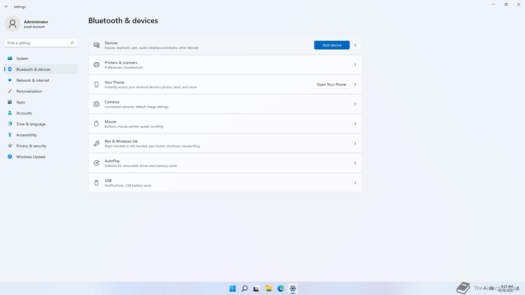Screen dimensions: 525x295
Task: Click the back arrow in Settings
Action: point(7,7)
